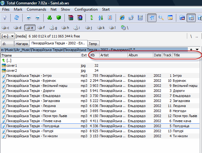Switch to CD drive g

point(53,28)
